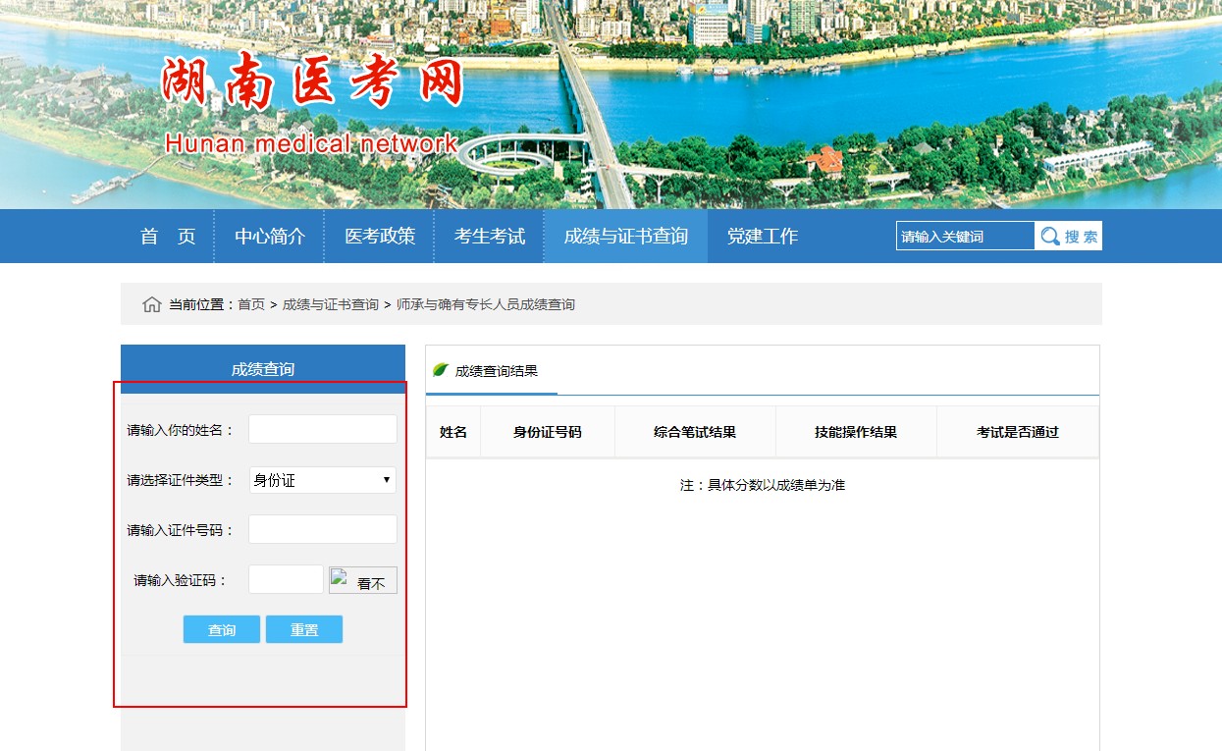Viewport: 1222px width, 751px height.
Task: Focus the verification code input field
Action: pyautogui.click(x=286, y=579)
